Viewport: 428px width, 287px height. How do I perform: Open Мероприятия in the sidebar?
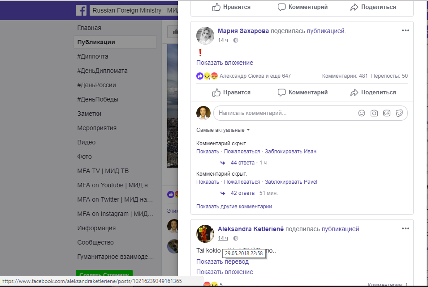[x=97, y=128]
